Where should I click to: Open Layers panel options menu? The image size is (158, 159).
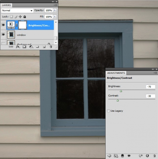[56, 5]
